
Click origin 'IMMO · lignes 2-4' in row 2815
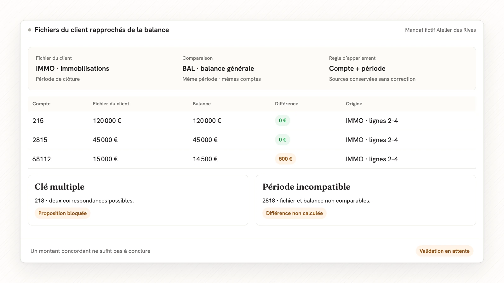[x=372, y=140]
